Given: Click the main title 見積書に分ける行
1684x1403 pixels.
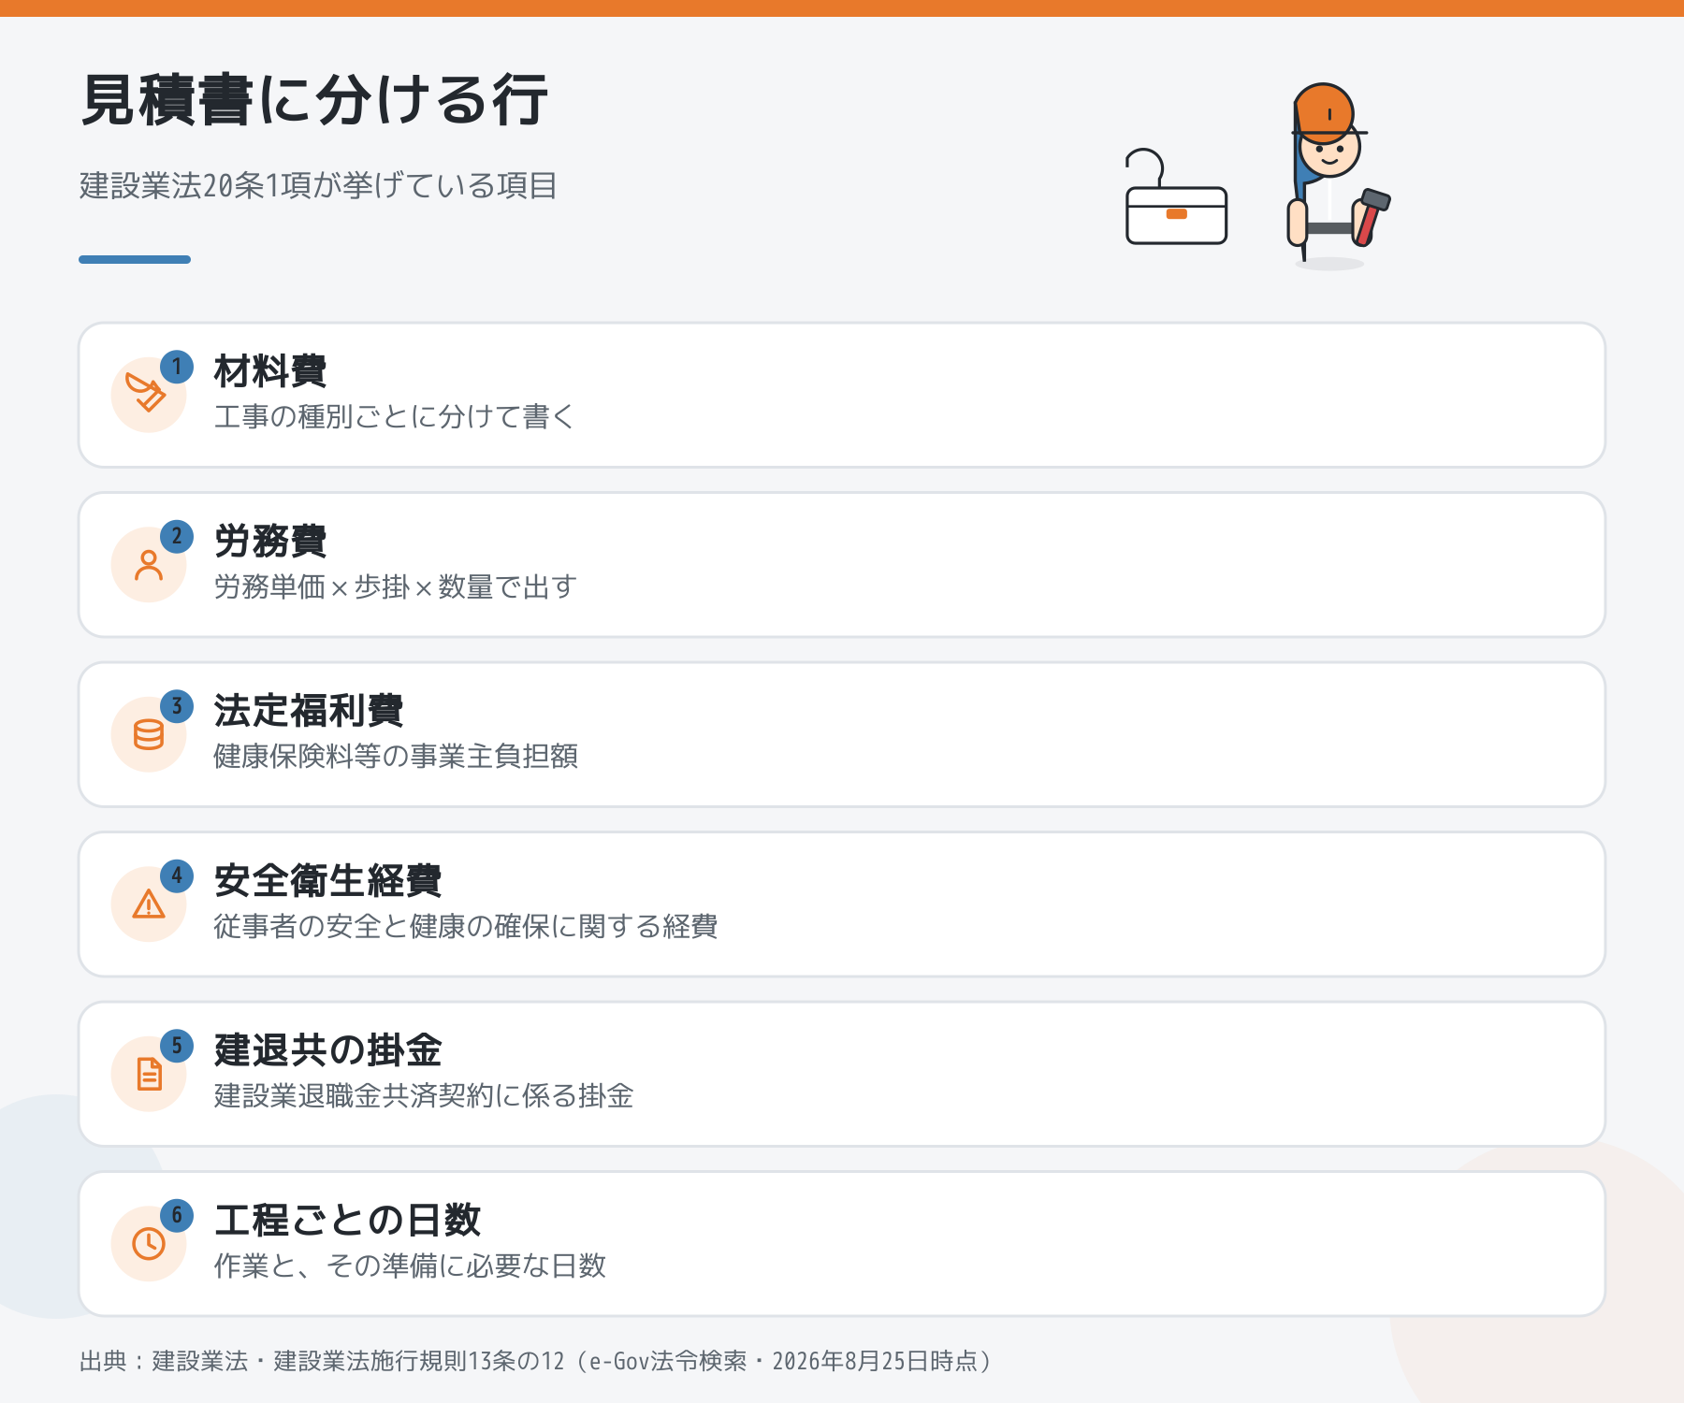Looking at the screenshot, I should point(314,100).
